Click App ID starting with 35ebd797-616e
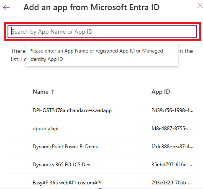The height and width of the screenshot is (189, 203). (172, 165)
